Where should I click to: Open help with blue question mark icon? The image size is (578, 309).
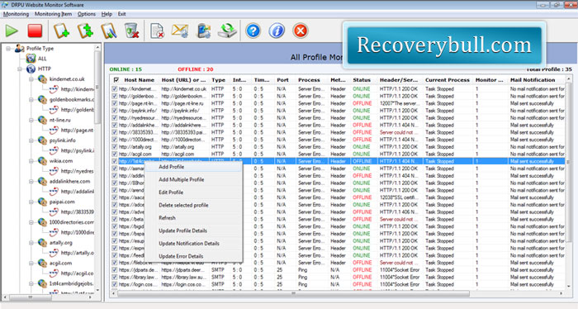253,31
